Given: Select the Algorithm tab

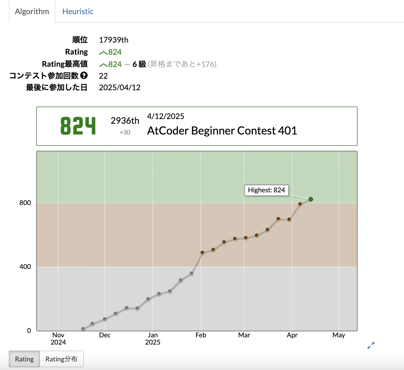Looking at the screenshot, I should pos(31,11).
